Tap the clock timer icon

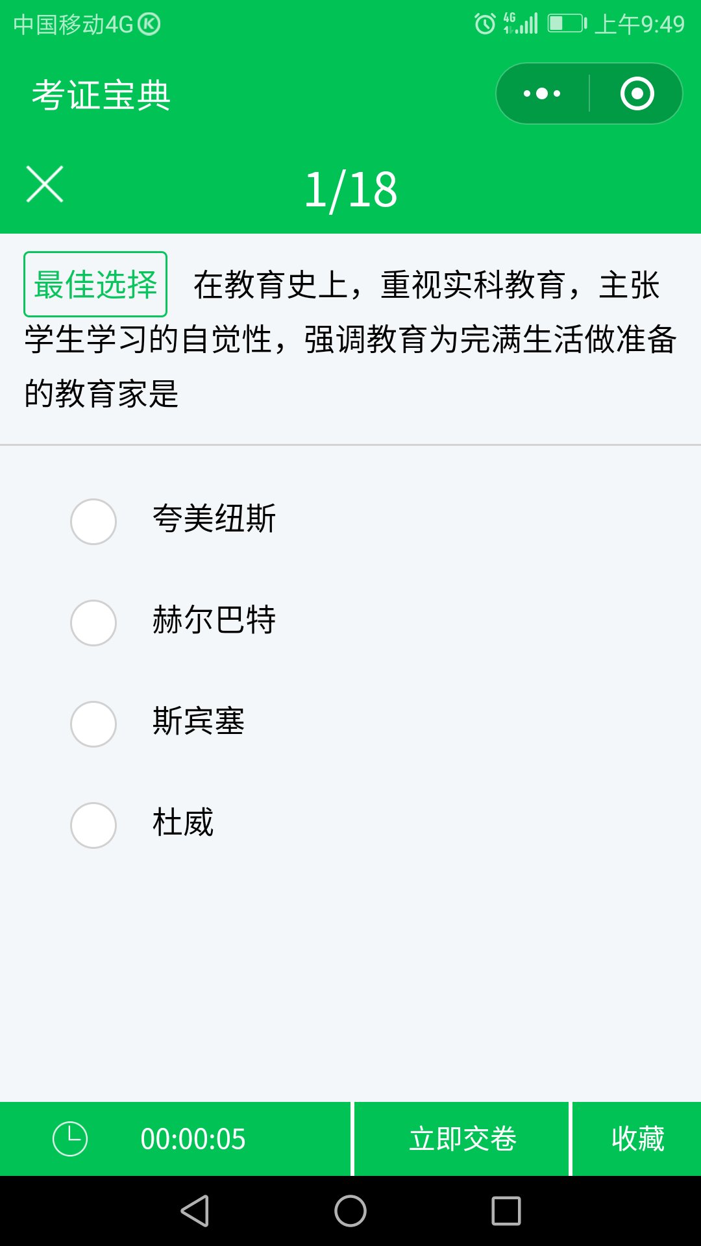[70, 1139]
